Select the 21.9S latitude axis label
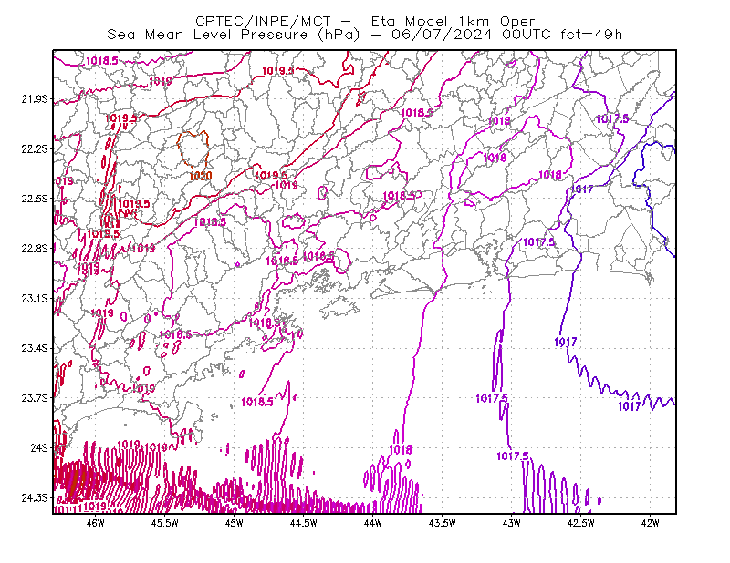The height and width of the screenshot is (563, 730). [x=35, y=98]
